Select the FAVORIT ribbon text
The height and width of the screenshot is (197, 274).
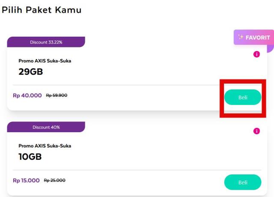pos(258,38)
